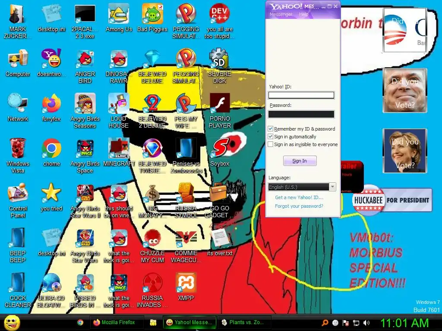Viewport: 442px width, 331px height.
Task: Select the Windows Vista recycle bin icon
Action: click(17, 155)
